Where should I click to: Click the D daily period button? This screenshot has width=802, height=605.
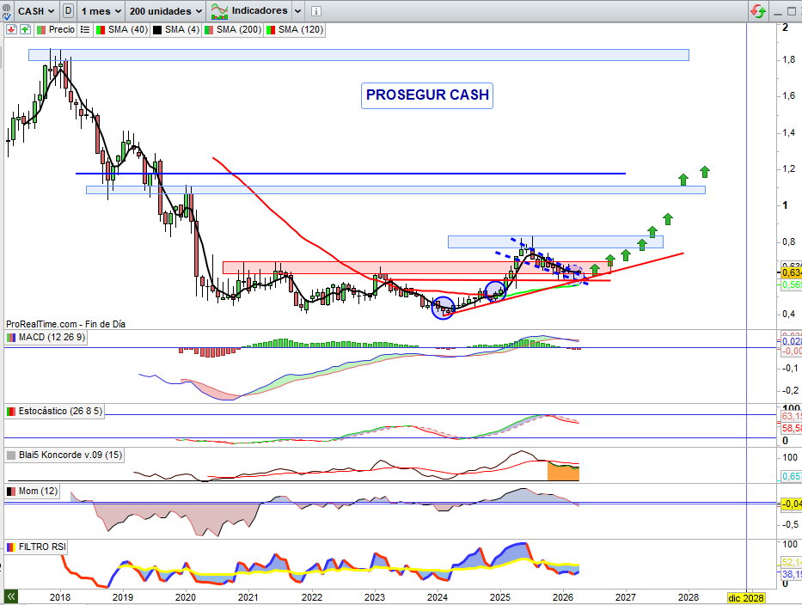[68, 11]
